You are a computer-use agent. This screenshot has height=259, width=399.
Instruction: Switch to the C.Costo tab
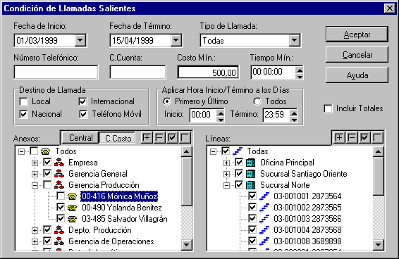point(118,138)
